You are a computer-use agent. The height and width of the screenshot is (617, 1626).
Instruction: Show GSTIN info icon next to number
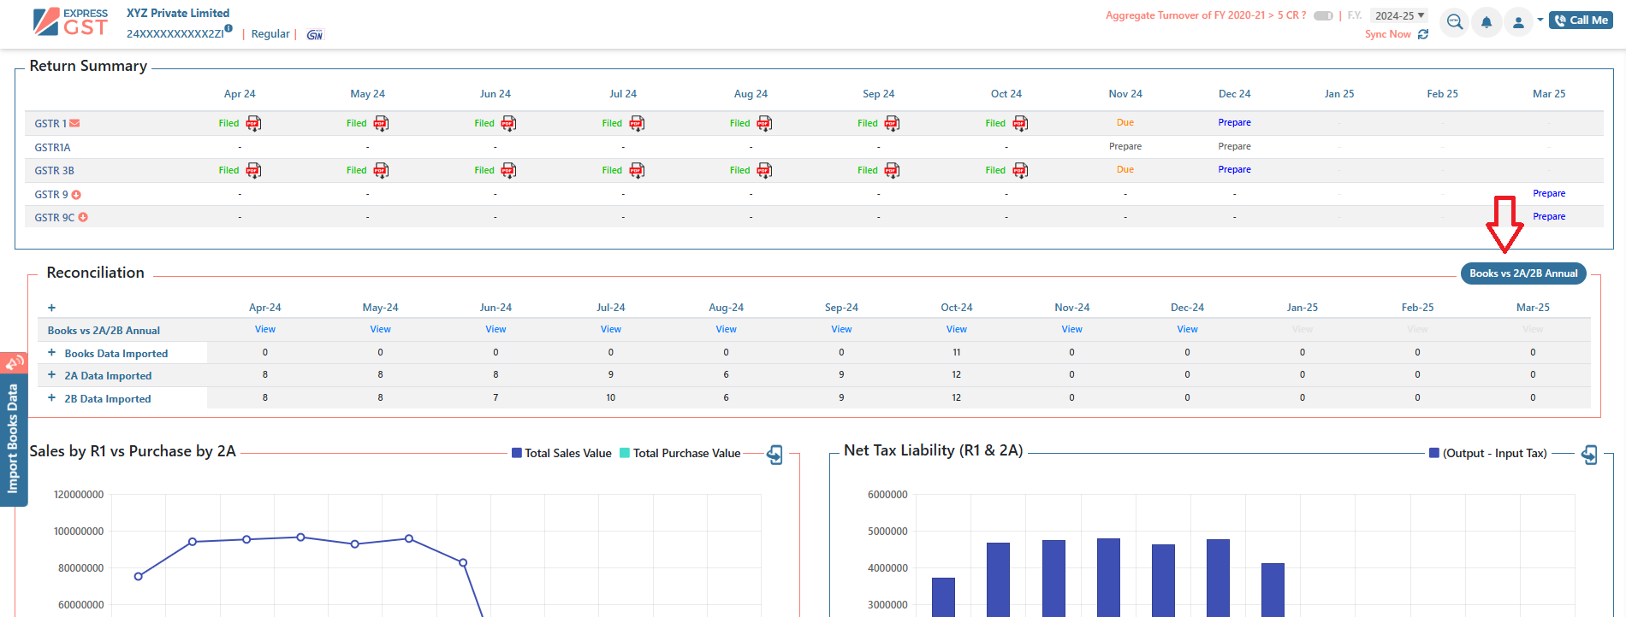point(228,28)
